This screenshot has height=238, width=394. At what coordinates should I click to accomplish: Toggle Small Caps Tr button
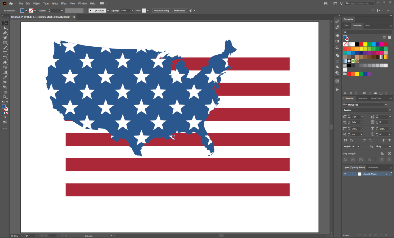click(351, 140)
